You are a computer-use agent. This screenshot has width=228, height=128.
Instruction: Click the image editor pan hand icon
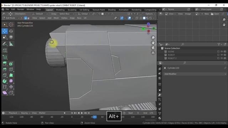click(x=224, y=25)
